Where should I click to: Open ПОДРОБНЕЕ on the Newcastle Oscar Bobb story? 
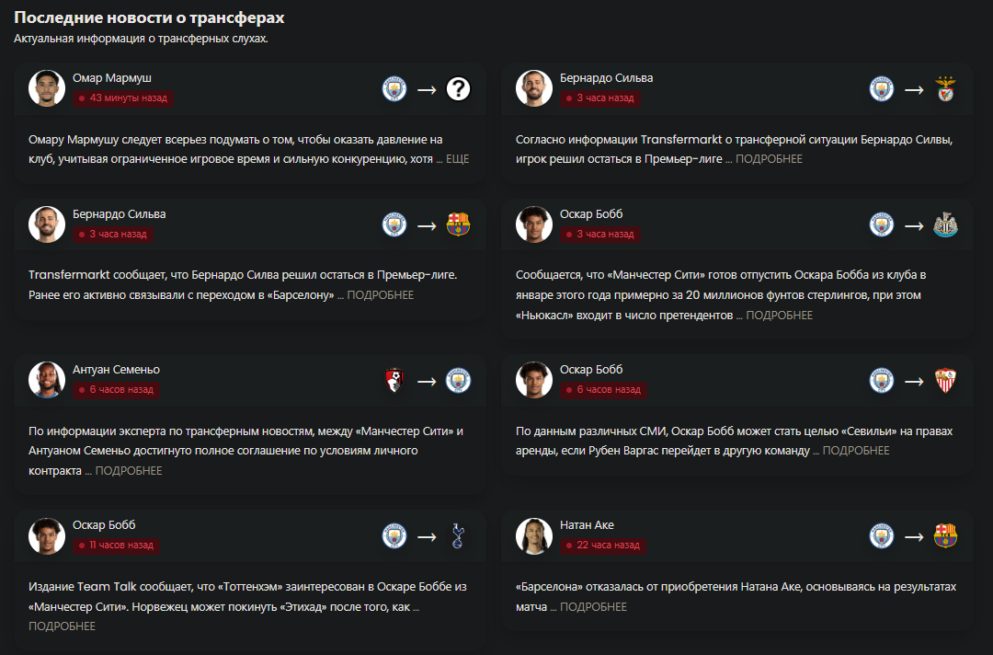point(779,316)
